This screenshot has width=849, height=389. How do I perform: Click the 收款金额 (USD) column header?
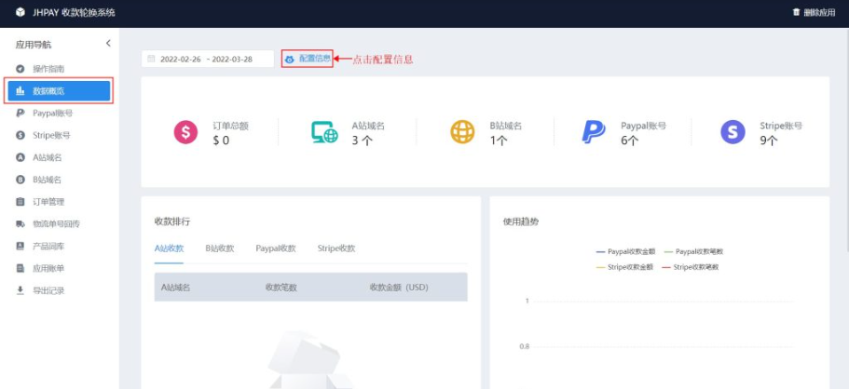(399, 288)
